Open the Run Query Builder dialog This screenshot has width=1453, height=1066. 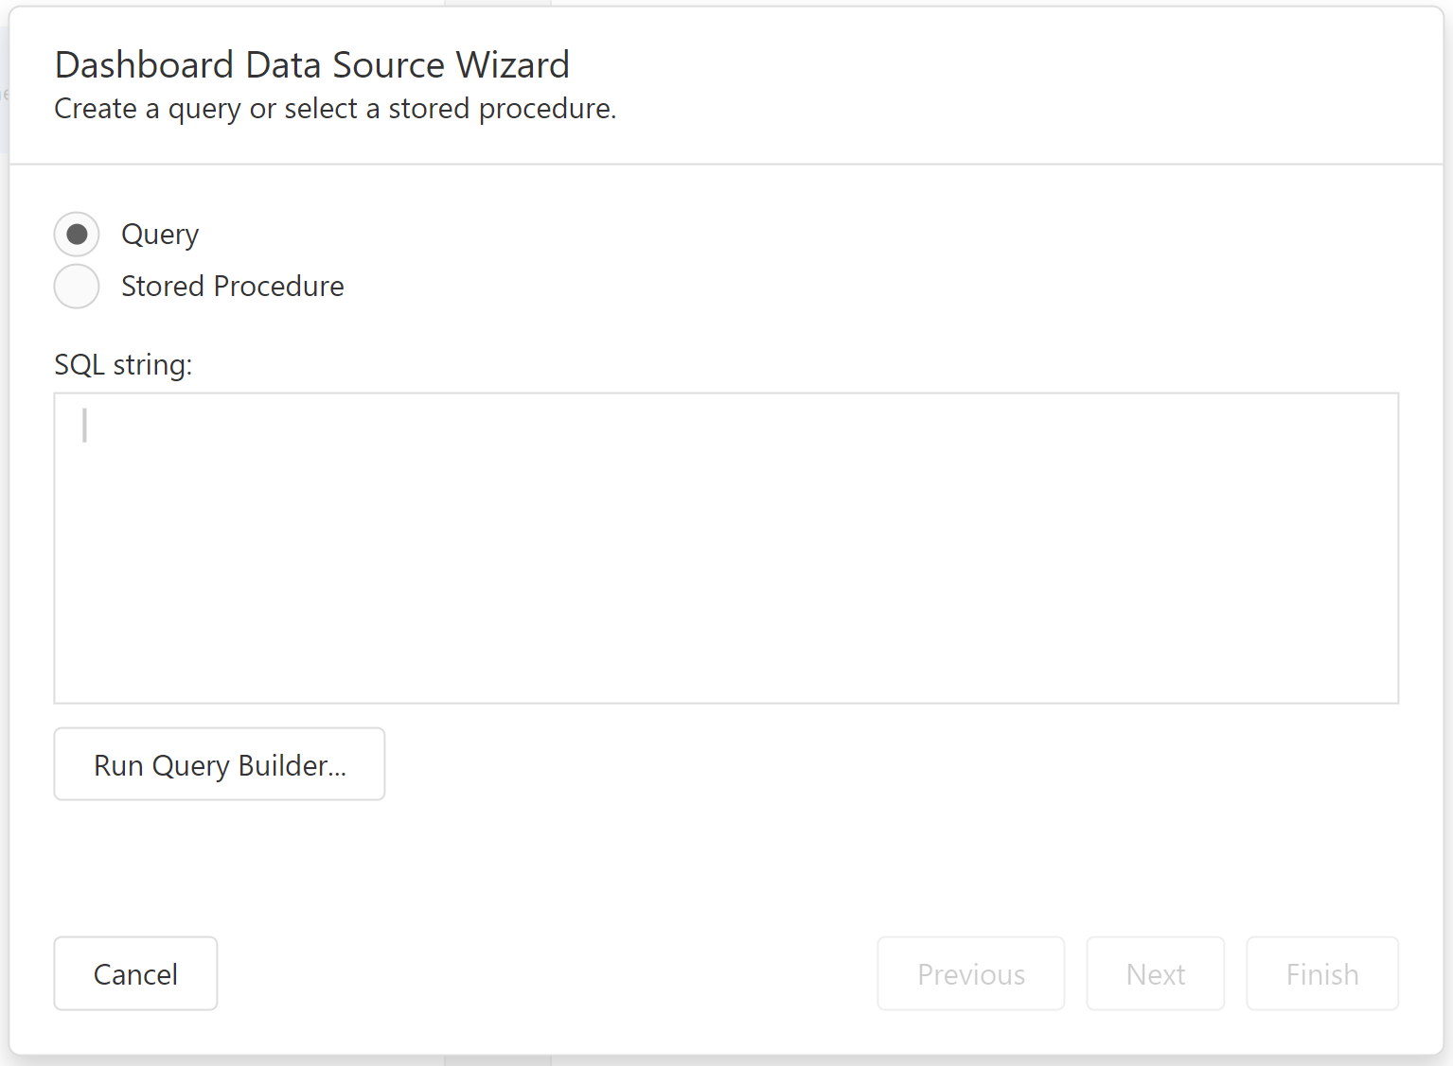pos(220,764)
